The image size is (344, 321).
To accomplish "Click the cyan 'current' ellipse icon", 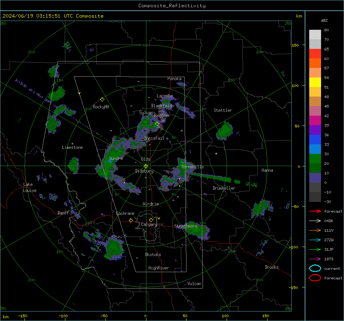I will [315, 268].
